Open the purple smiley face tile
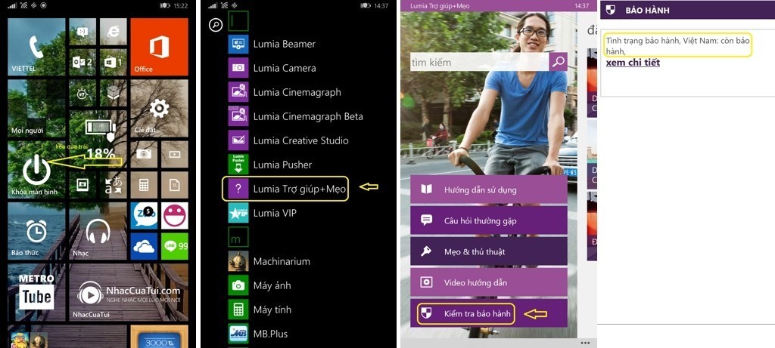The height and width of the screenshot is (348, 775). pos(175,215)
